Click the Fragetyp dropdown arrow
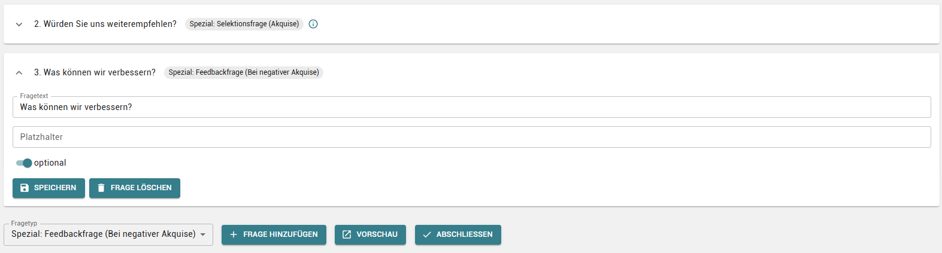Screen dimensions: 942x253 pyautogui.click(x=203, y=234)
